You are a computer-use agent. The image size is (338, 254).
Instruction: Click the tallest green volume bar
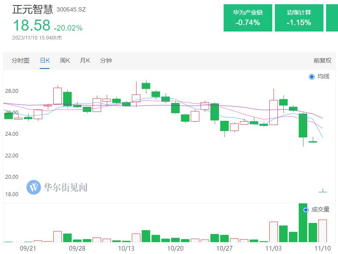pos(303,223)
